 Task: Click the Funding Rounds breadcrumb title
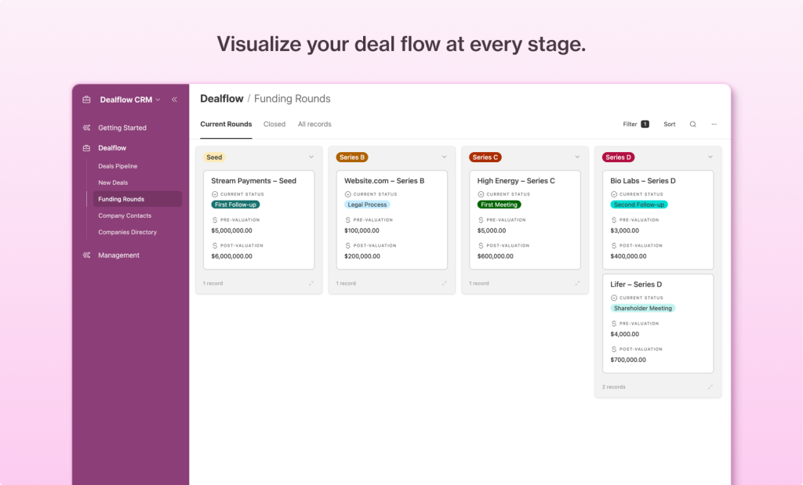(292, 99)
